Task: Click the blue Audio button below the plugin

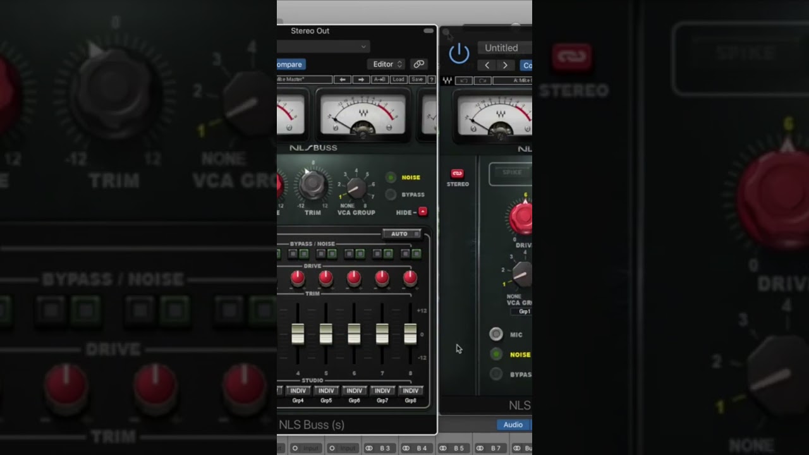Action: pos(513,425)
